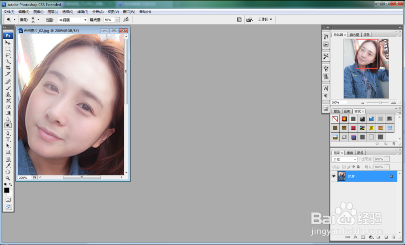Image resolution: width=405 pixels, height=245 pixels.
Task: Switch to the 色板 tab
Action: click(x=347, y=112)
